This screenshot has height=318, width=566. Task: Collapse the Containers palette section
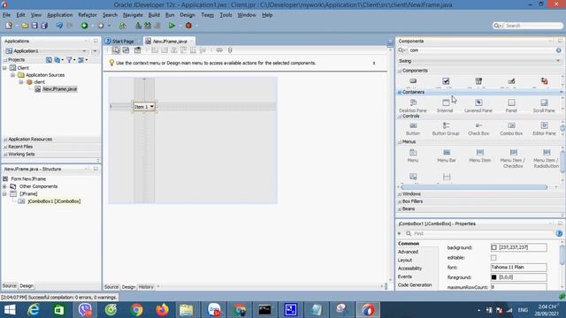pos(400,92)
